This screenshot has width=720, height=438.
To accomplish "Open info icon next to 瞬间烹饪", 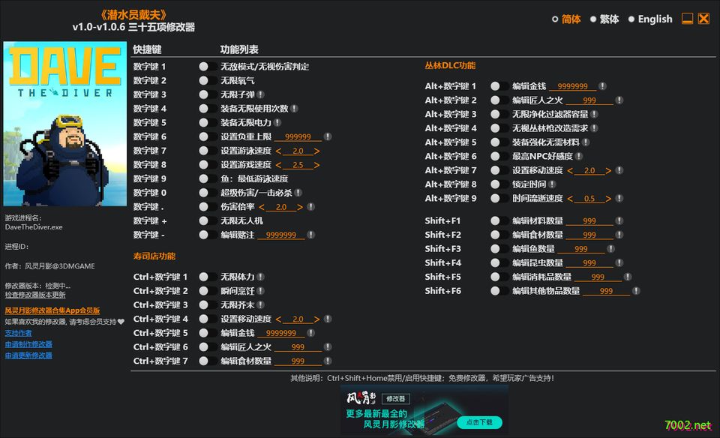I will [x=260, y=291].
